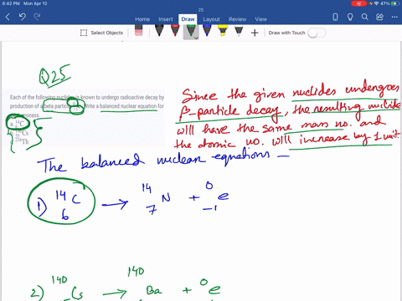Expand green pen options arrow
This screenshot has width=402, height=301.
tap(196, 38)
